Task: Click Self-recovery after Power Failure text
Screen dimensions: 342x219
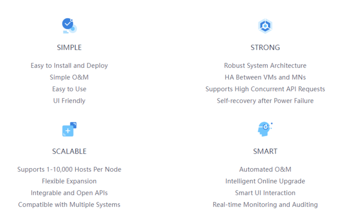Action: coord(265,101)
